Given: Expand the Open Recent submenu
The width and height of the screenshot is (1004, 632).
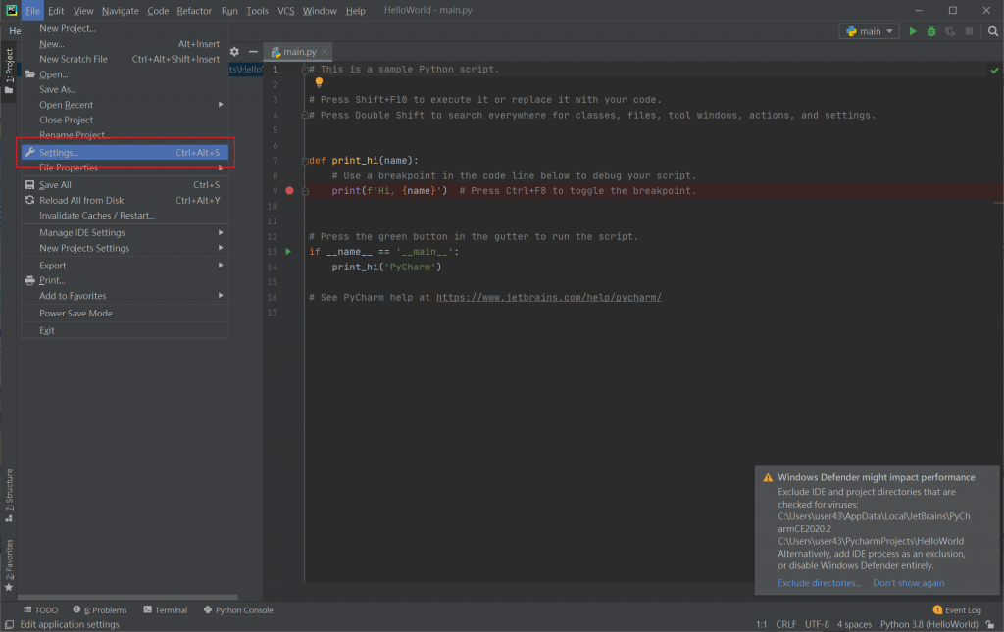Looking at the screenshot, I should (x=125, y=105).
